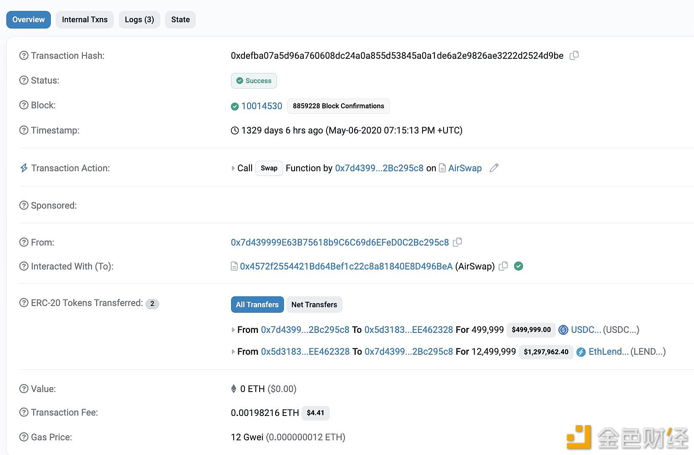The width and height of the screenshot is (694, 455).
Task: Click the Ethereum diamond icon in Value row
Action: pyautogui.click(x=234, y=389)
